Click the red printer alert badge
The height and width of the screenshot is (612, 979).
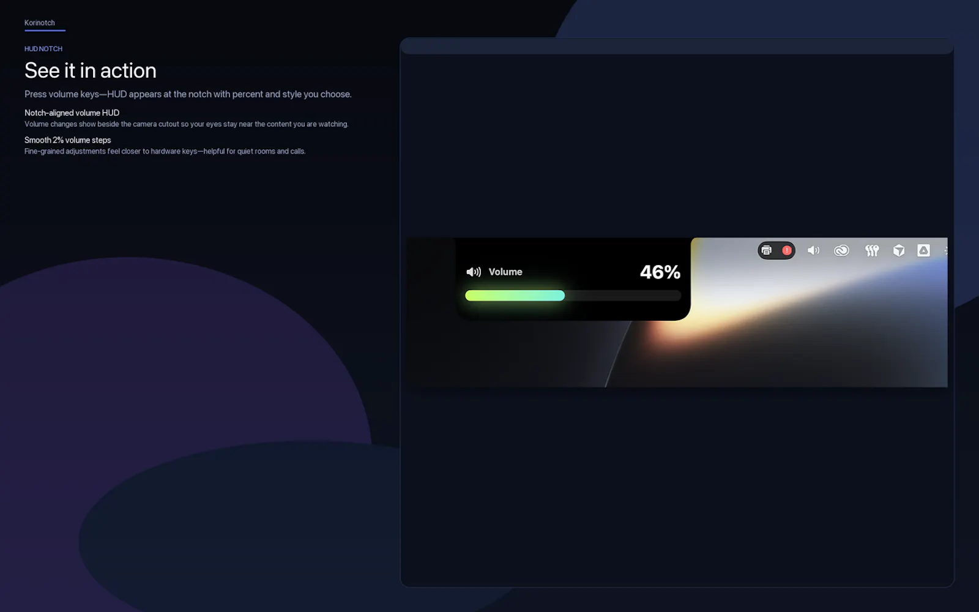pyautogui.click(x=787, y=250)
